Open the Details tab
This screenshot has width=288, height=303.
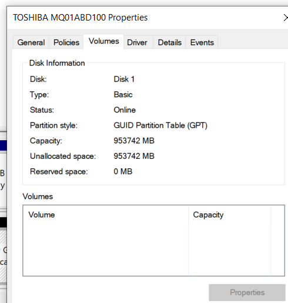point(170,42)
